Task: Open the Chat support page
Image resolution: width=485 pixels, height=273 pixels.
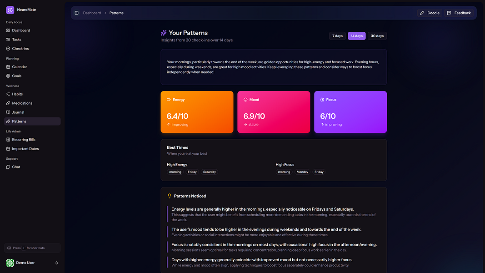Action: click(32, 167)
